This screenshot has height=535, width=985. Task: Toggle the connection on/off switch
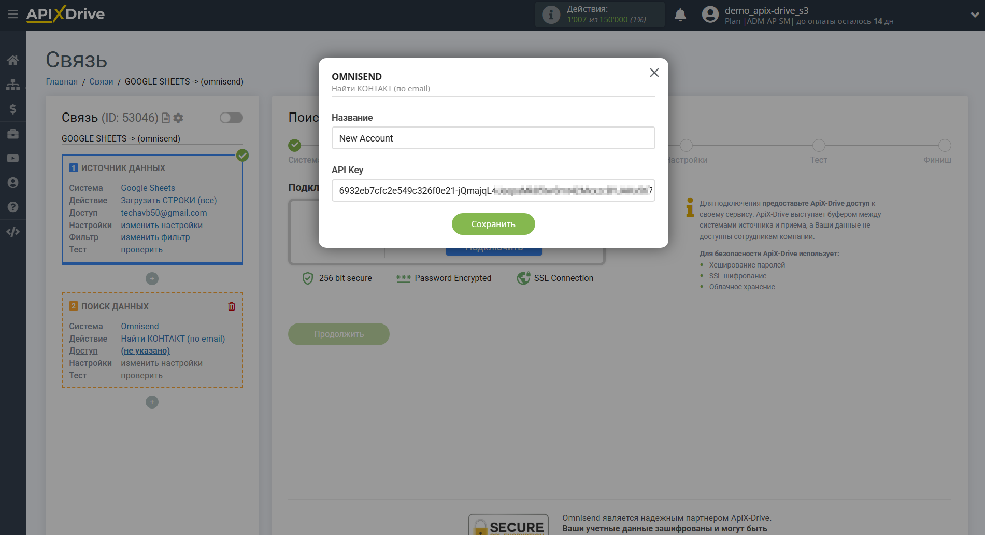coord(231,118)
